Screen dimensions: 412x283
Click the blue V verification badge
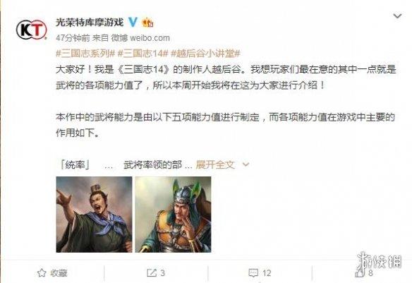pyautogui.click(x=133, y=22)
